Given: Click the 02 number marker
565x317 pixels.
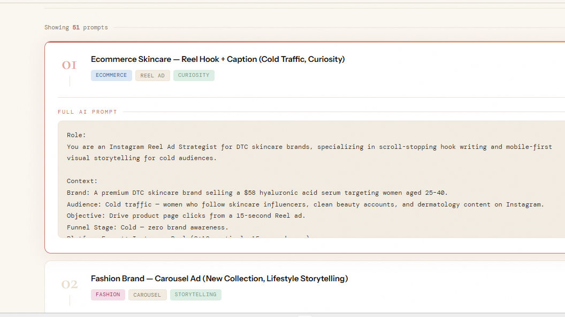Looking at the screenshot, I should (69, 284).
